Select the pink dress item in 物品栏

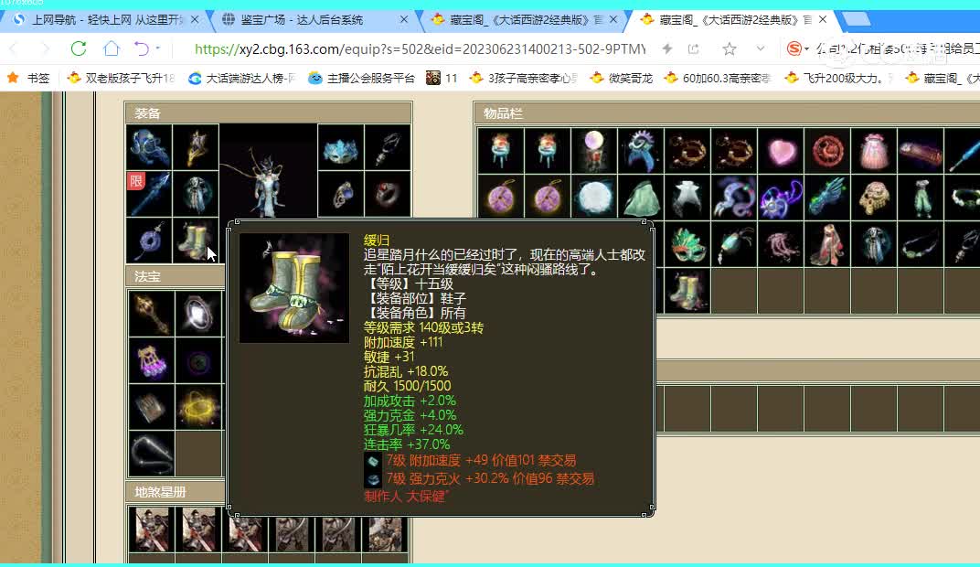[x=874, y=151]
